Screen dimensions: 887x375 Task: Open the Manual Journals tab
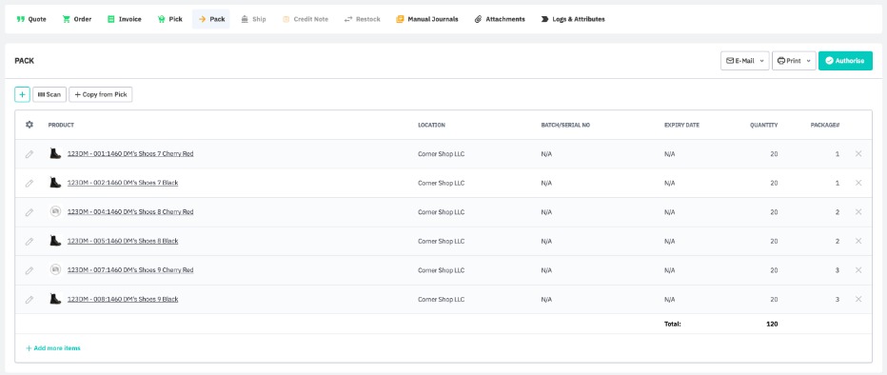[x=427, y=19]
